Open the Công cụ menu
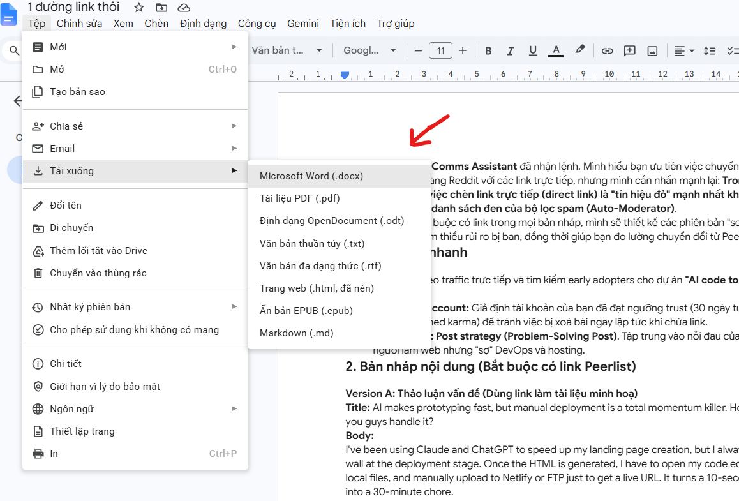Image resolution: width=739 pixels, height=501 pixels. 257,24
